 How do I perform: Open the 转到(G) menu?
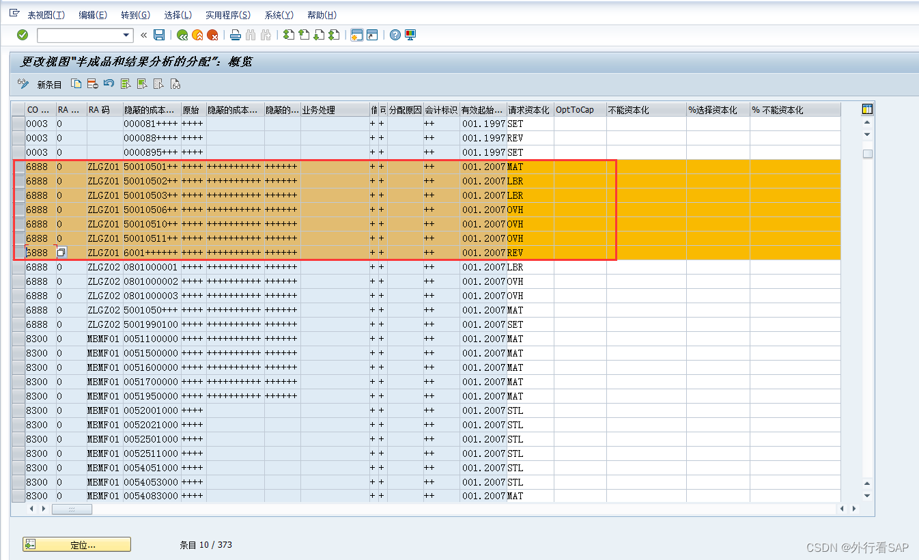pyautogui.click(x=135, y=15)
